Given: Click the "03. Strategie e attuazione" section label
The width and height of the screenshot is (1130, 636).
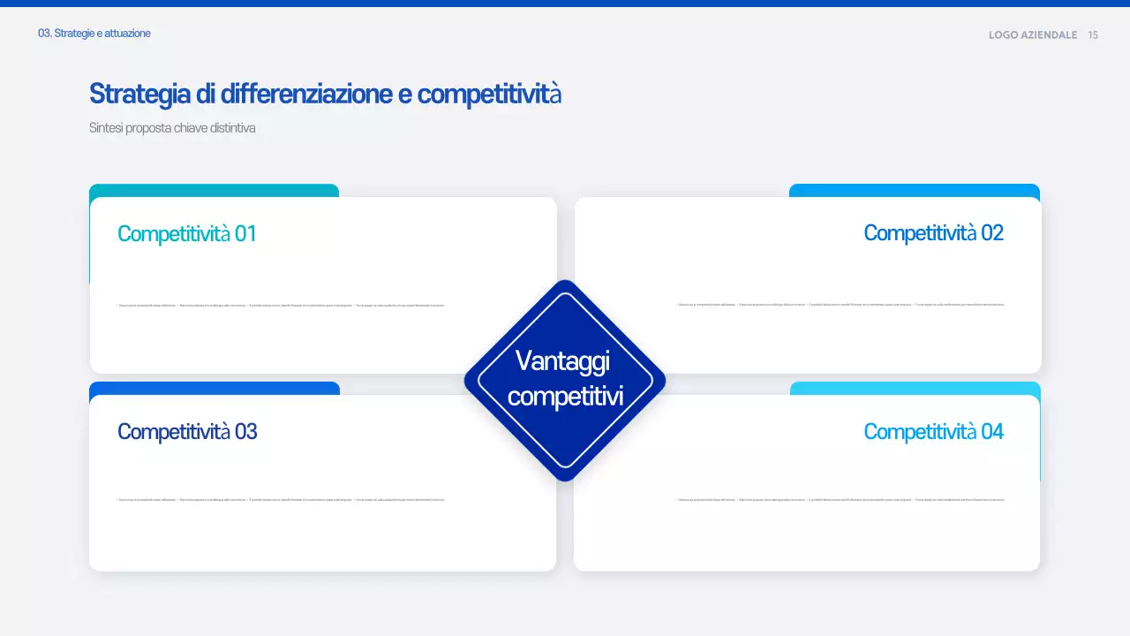Looking at the screenshot, I should coord(94,34).
